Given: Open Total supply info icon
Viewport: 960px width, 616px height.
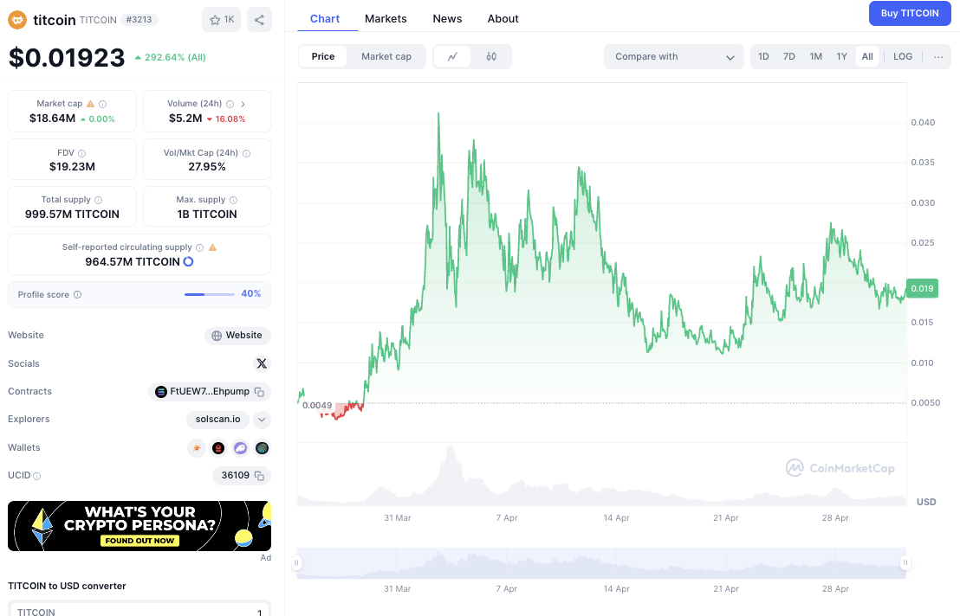Looking at the screenshot, I should 99,200.
